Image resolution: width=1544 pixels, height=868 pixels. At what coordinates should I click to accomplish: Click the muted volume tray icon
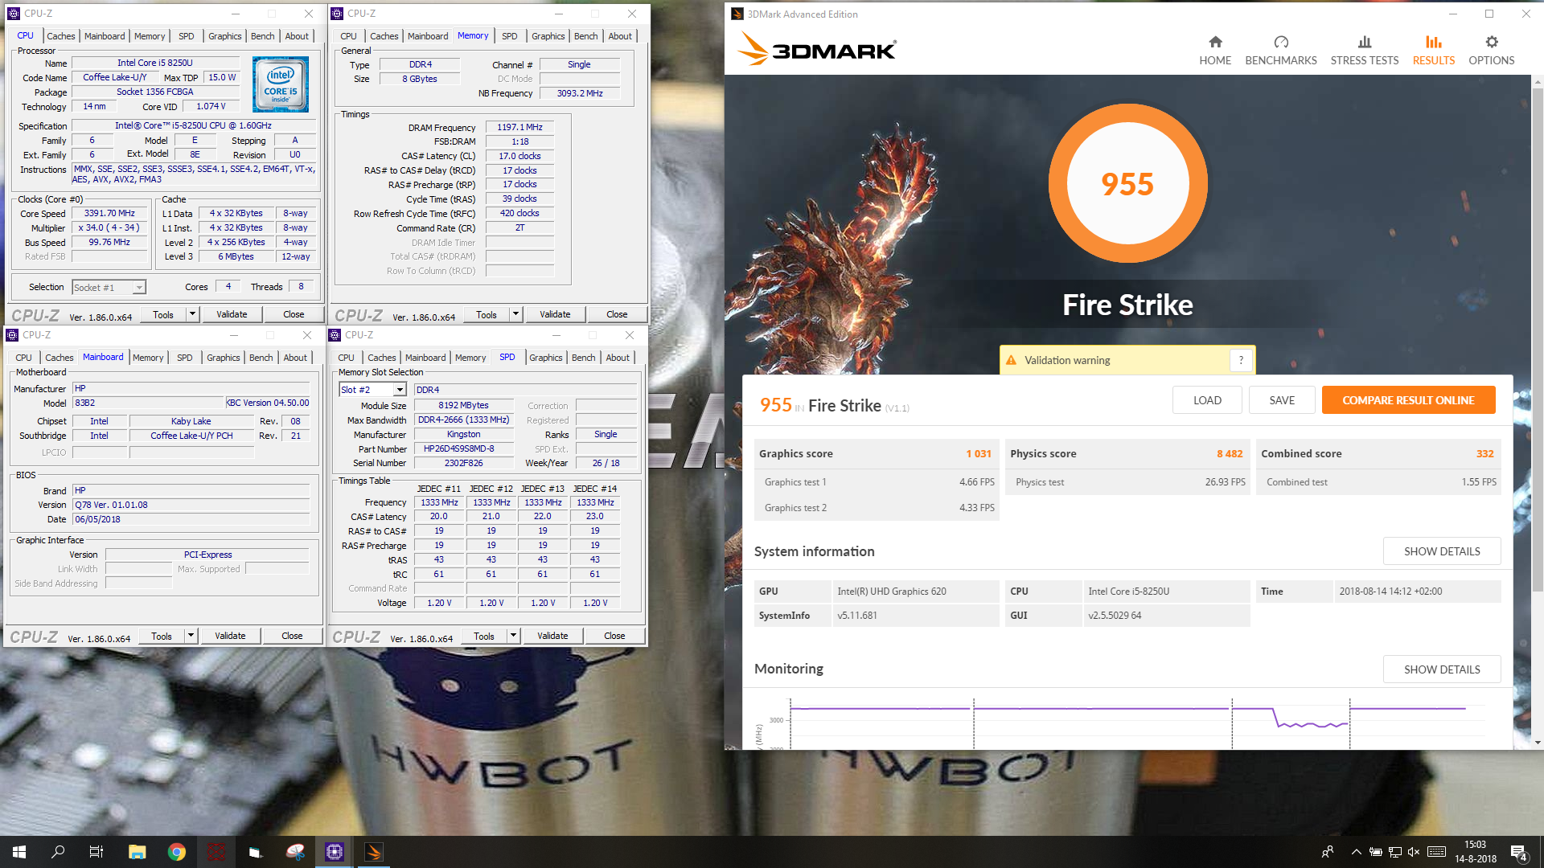(x=1414, y=852)
